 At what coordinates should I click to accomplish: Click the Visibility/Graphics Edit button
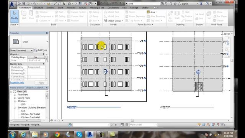[36, 58]
